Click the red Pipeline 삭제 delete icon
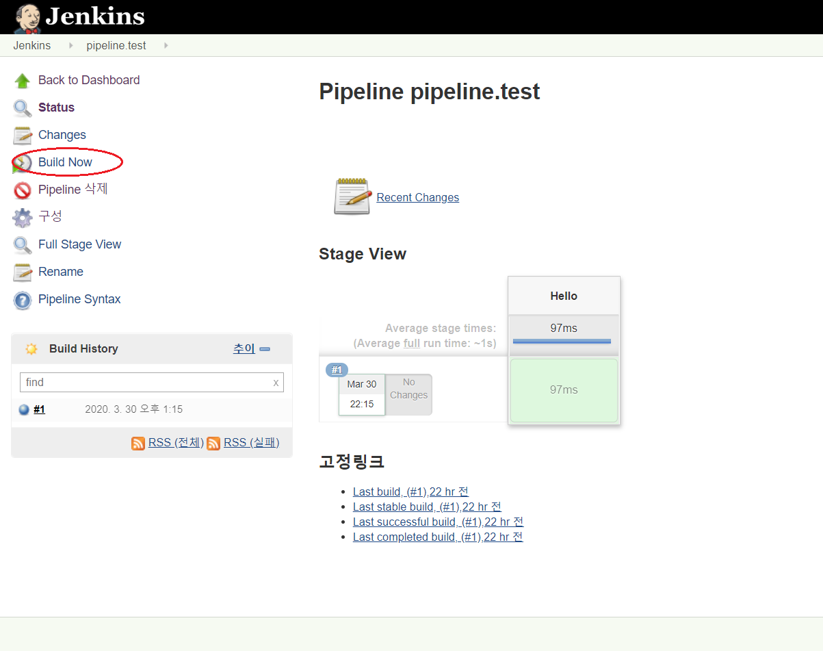 click(23, 190)
